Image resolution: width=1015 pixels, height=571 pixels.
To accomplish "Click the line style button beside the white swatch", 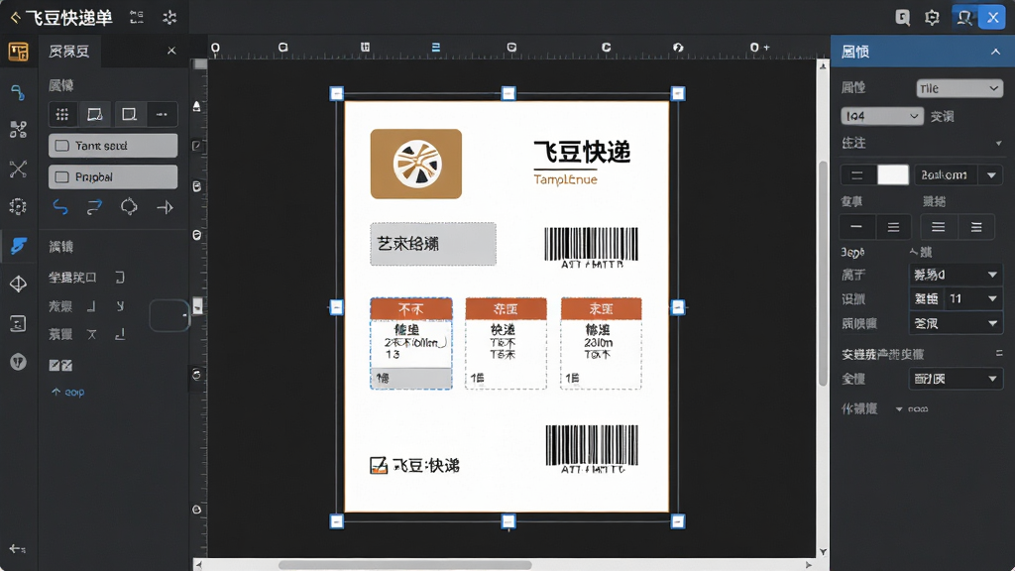I will click(857, 174).
